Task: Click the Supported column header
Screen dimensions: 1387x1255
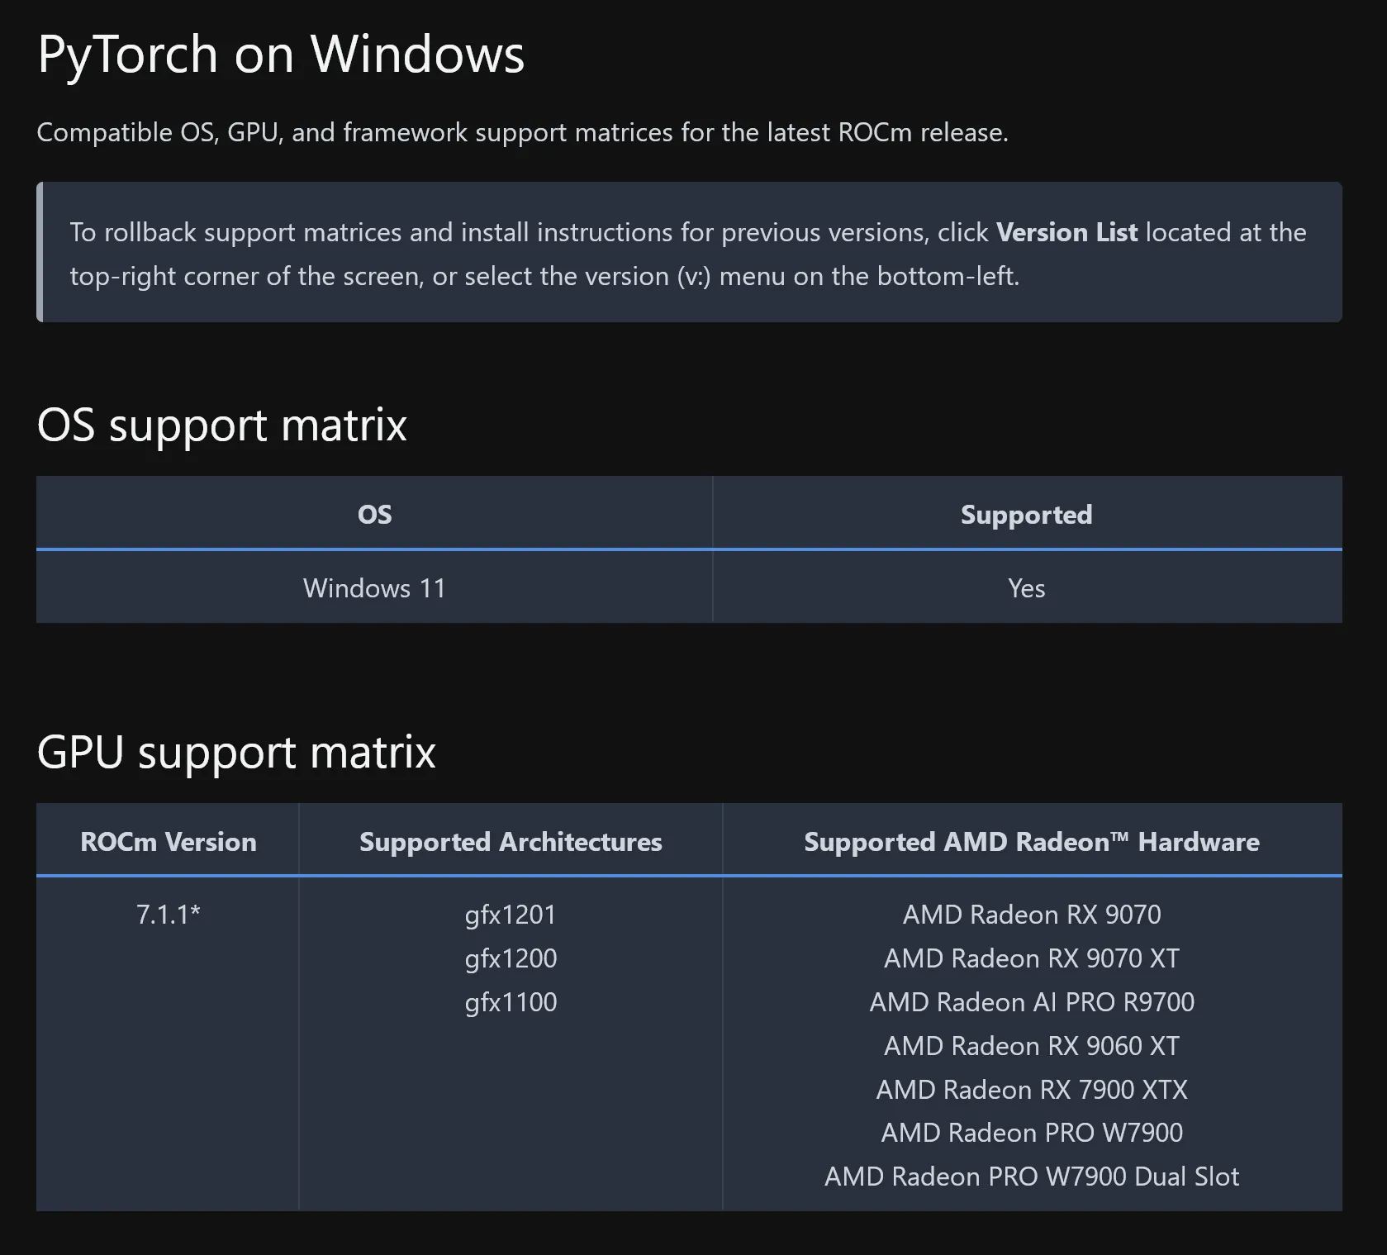Action: click(1026, 515)
